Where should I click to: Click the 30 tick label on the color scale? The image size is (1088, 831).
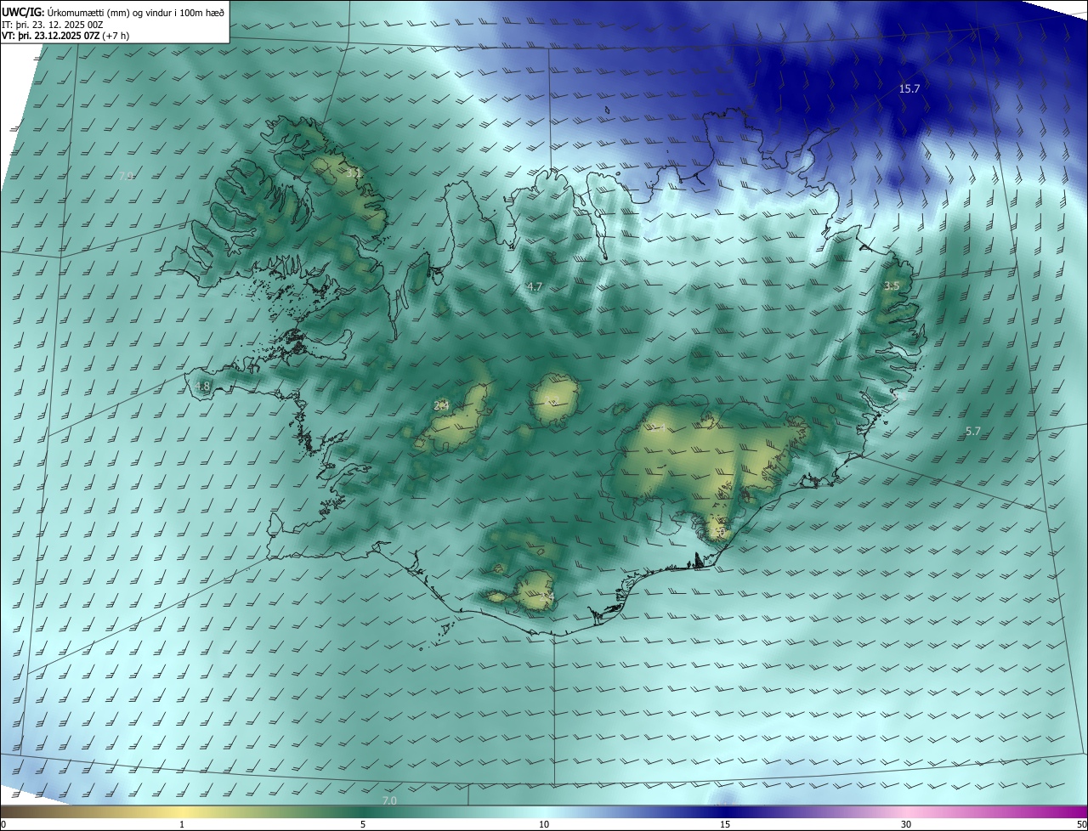tap(906, 824)
